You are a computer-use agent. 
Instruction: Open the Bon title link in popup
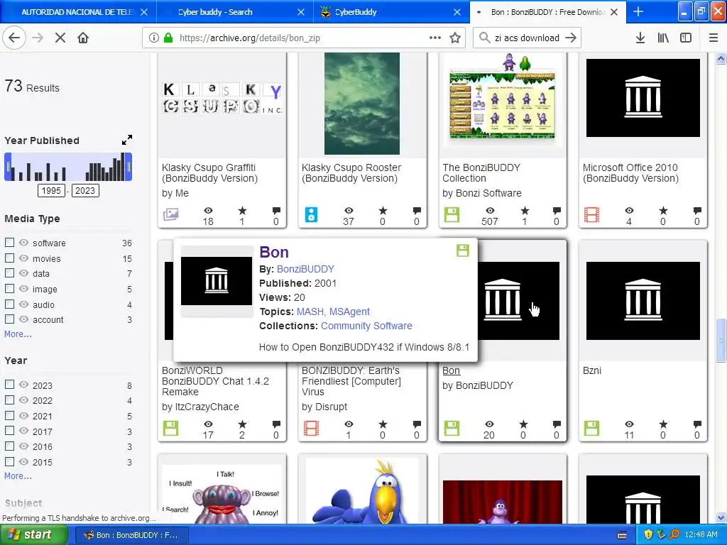pyautogui.click(x=274, y=252)
